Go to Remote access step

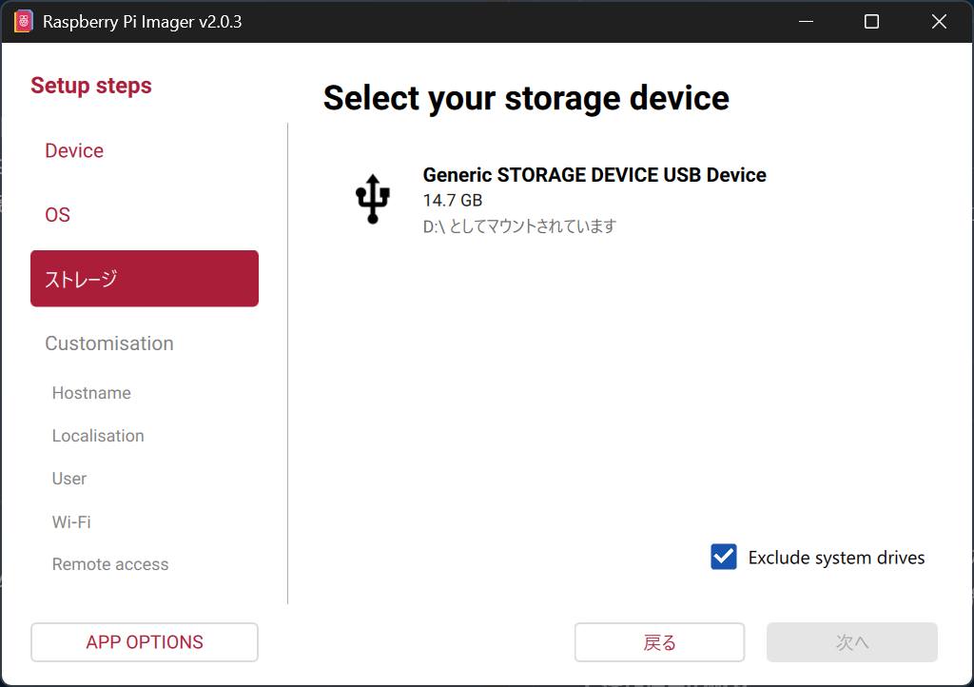coord(110,564)
